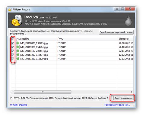
Task: Click the date 20.08.2016 cell
Action: pyautogui.click(x=126, y=43)
